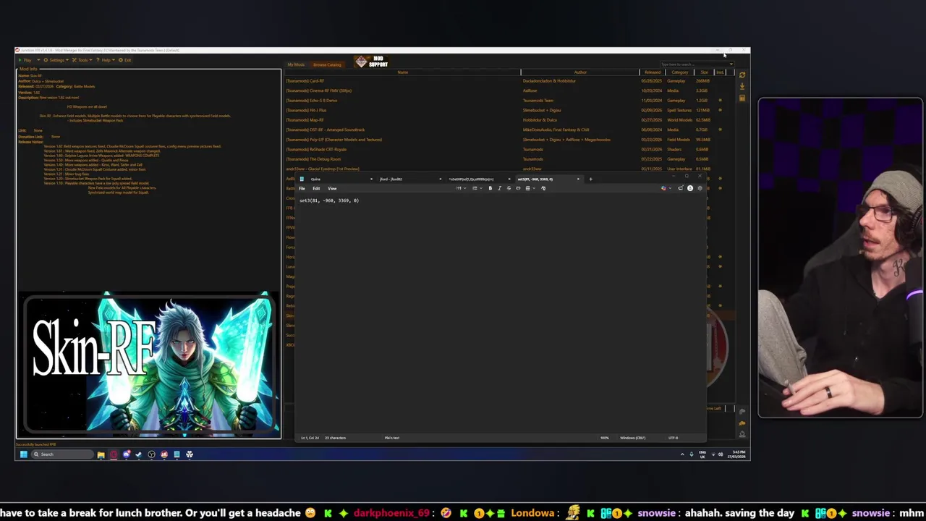
Task: Open the Notepad View menu
Action: [x=332, y=188]
